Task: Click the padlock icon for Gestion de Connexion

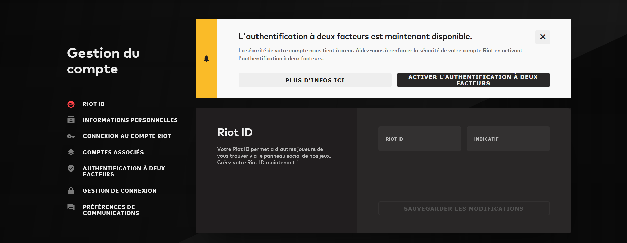Action: [x=71, y=191]
